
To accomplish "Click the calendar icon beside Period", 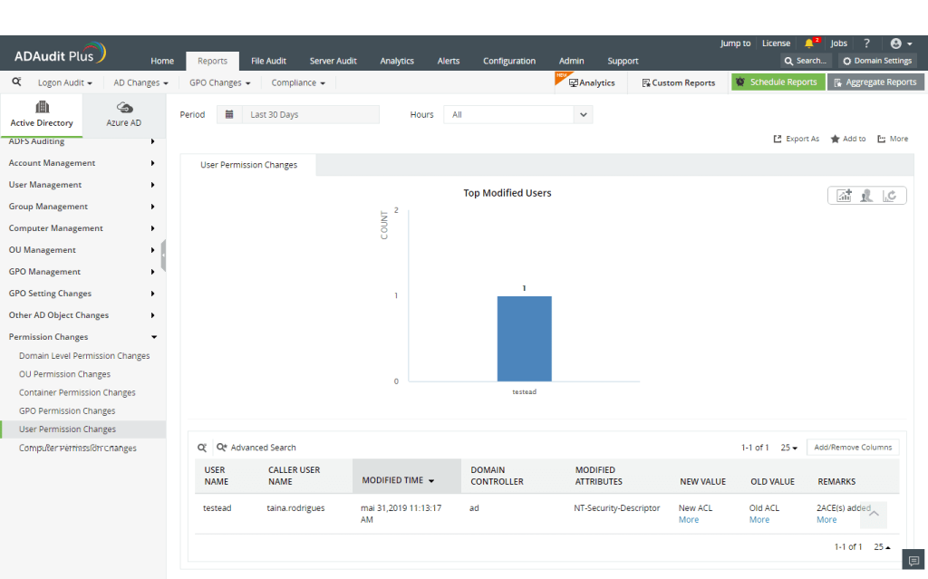I will [229, 115].
